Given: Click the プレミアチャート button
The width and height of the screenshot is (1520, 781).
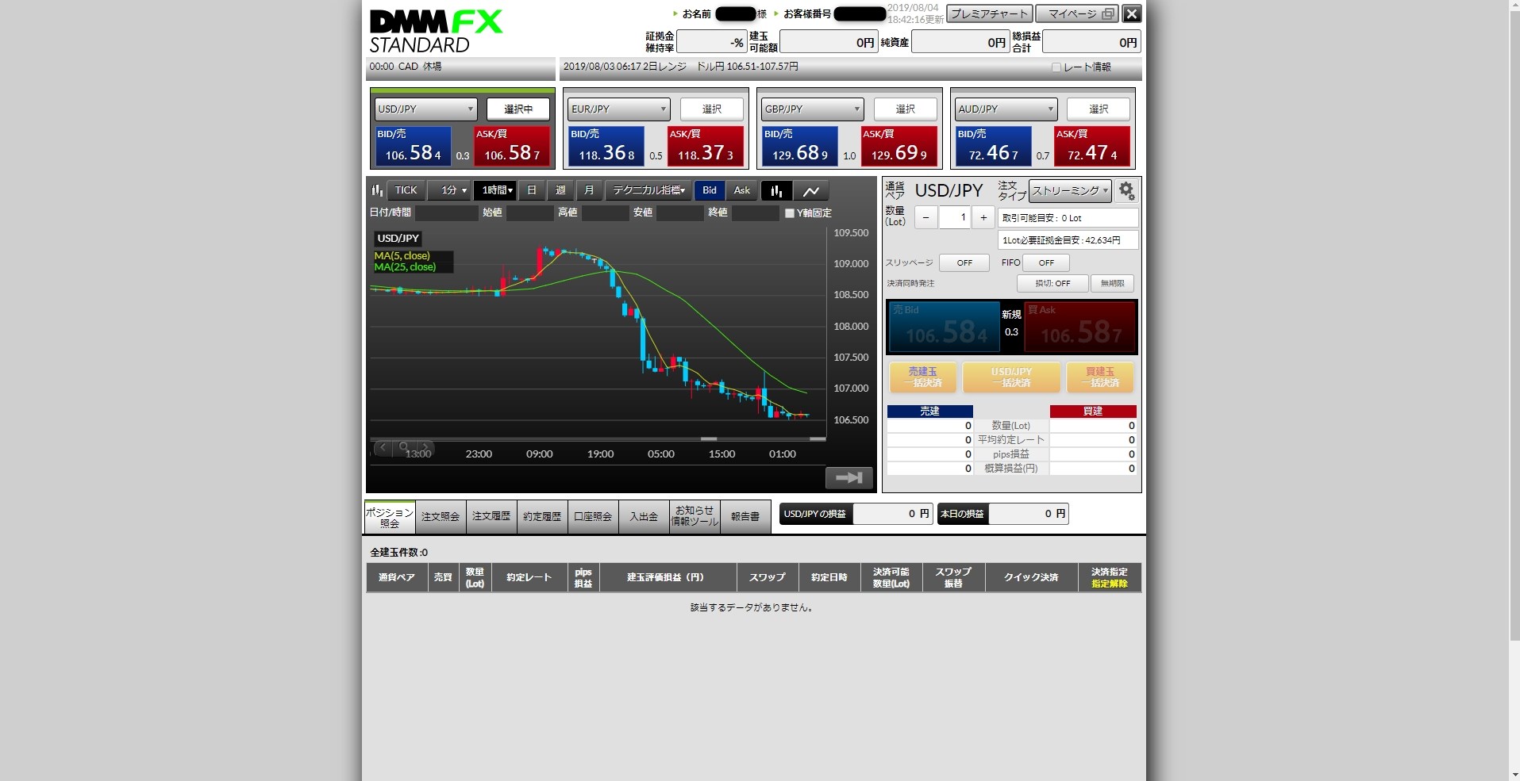Looking at the screenshot, I should [989, 13].
